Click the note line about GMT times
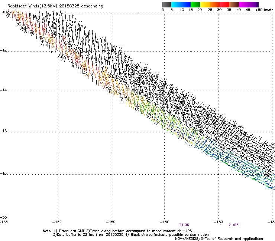The width and height of the screenshot is (275, 241). coord(117,231)
